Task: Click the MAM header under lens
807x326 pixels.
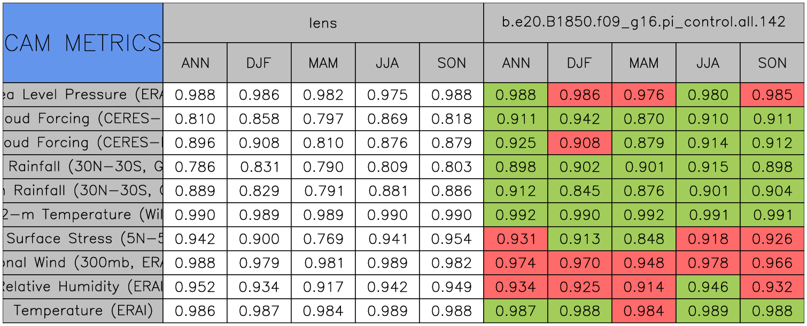Action: tap(323, 63)
